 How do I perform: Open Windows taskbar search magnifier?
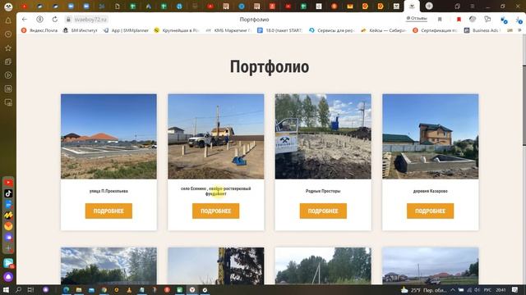click(x=18, y=290)
